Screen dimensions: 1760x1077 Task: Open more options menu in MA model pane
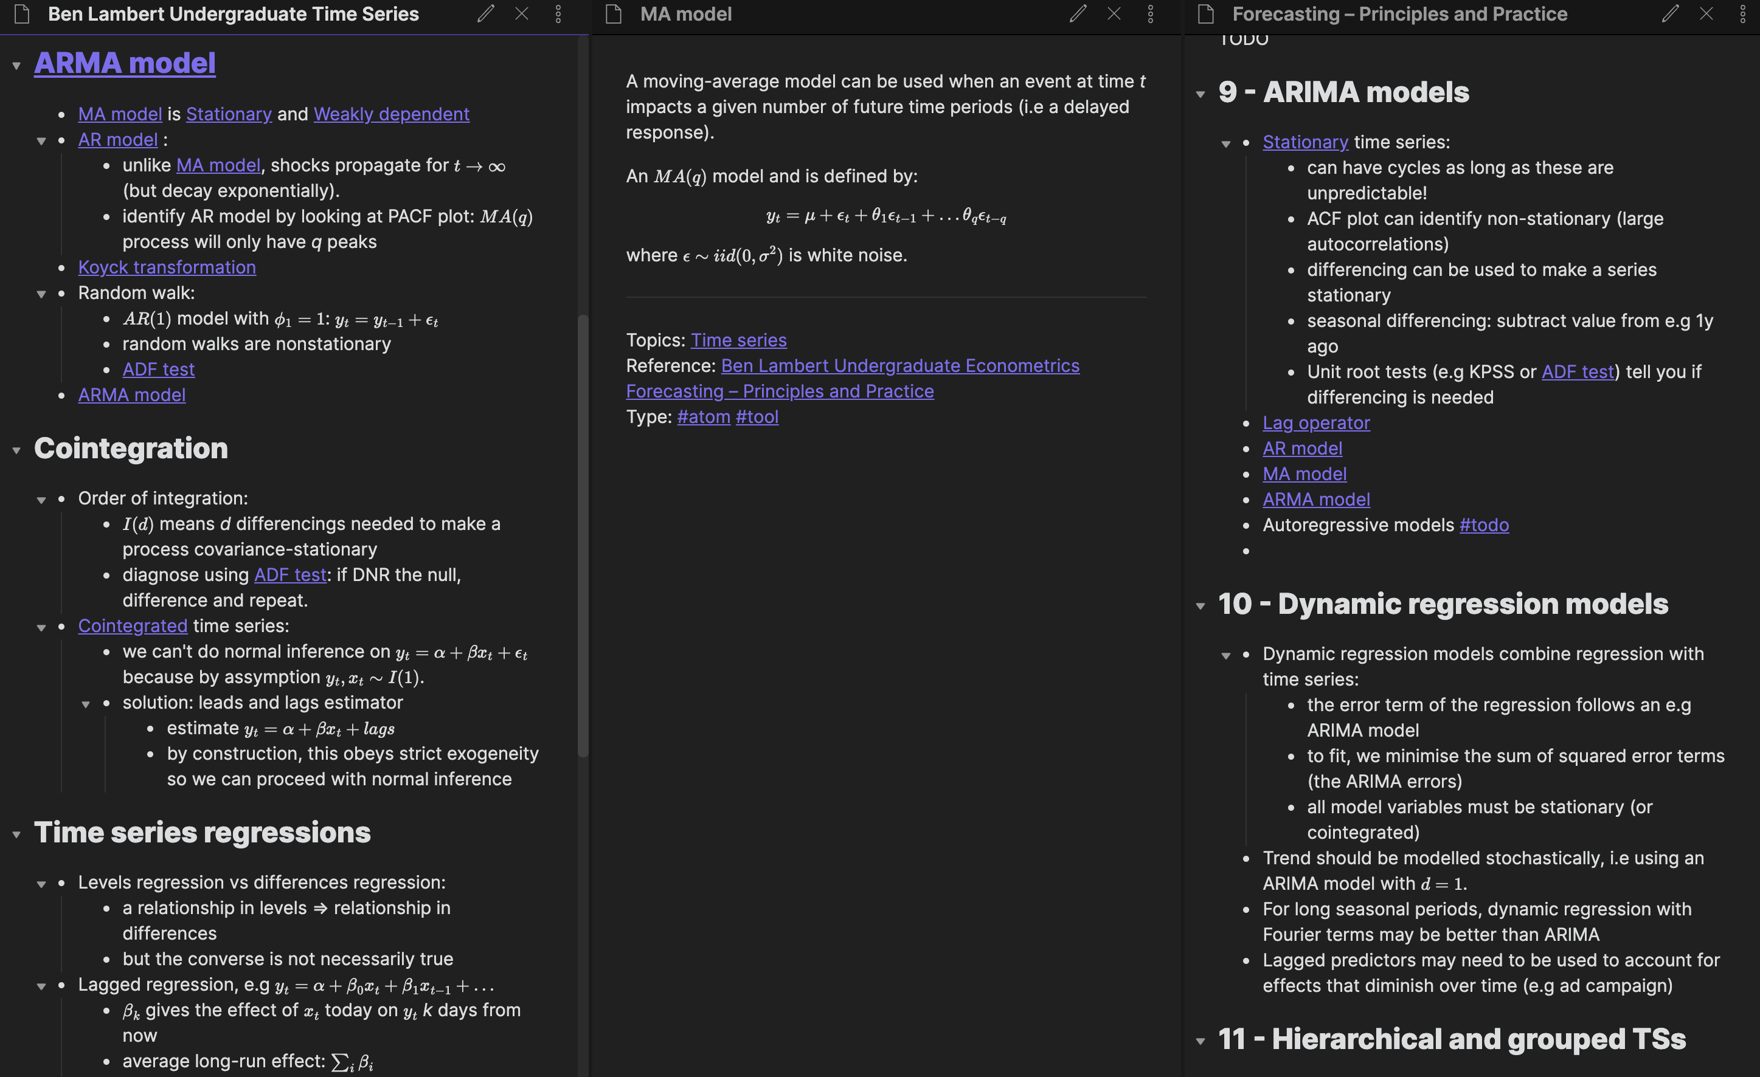(x=1150, y=13)
